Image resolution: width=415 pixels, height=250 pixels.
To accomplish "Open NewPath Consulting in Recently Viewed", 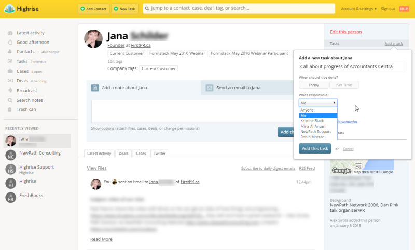I will click(x=40, y=153).
